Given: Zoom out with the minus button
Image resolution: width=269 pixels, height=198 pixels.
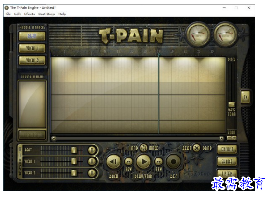Looking at the screenshot, I should (x=229, y=137).
